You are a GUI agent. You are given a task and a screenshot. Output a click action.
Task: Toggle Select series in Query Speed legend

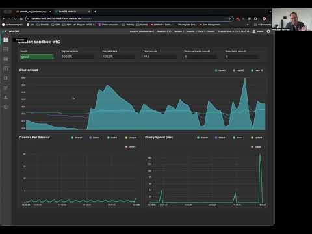point(220,138)
